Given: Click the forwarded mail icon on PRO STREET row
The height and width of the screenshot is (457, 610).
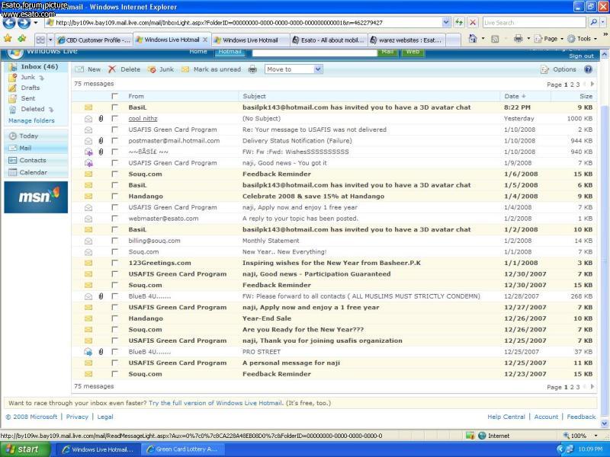Looking at the screenshot, I should [x=88, y=352].
